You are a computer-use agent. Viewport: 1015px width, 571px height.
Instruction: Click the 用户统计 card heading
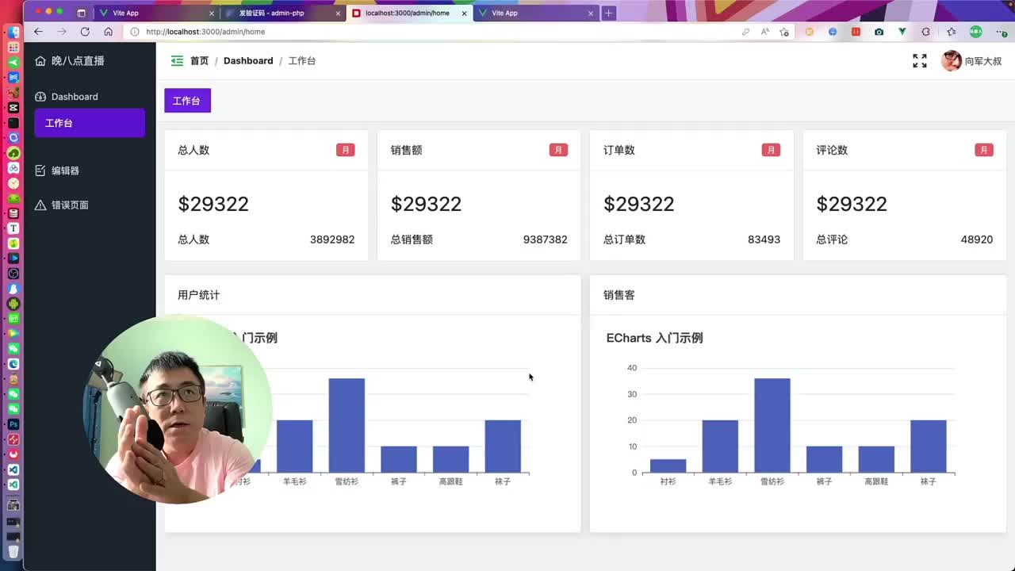198,295
